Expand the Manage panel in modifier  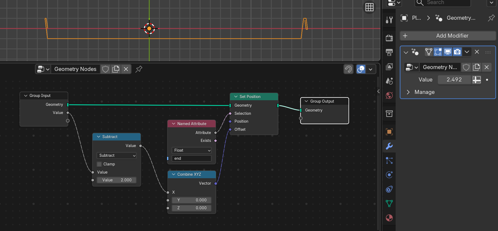coord(408,92)
